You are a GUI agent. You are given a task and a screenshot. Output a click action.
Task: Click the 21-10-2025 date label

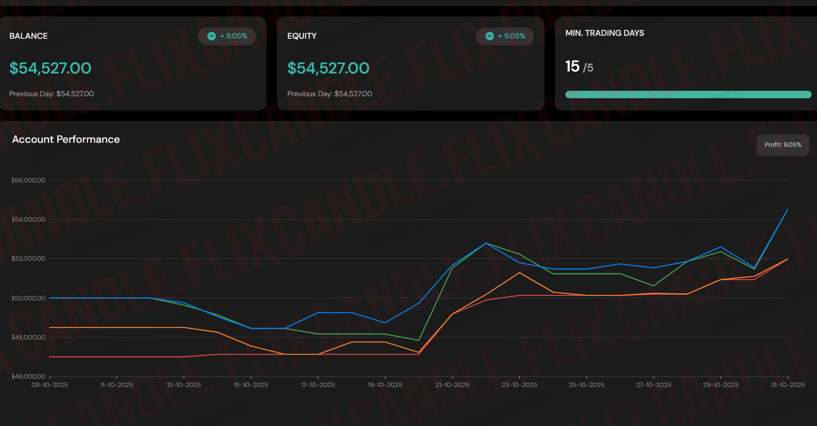pyautogui.click(x=452, y=385)
